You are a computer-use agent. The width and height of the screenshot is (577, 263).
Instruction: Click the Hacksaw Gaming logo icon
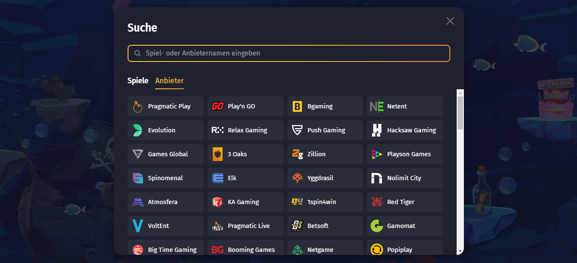tap(377, 130)
